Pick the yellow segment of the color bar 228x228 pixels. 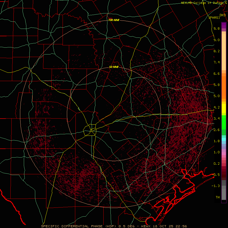tap(224, 108)
